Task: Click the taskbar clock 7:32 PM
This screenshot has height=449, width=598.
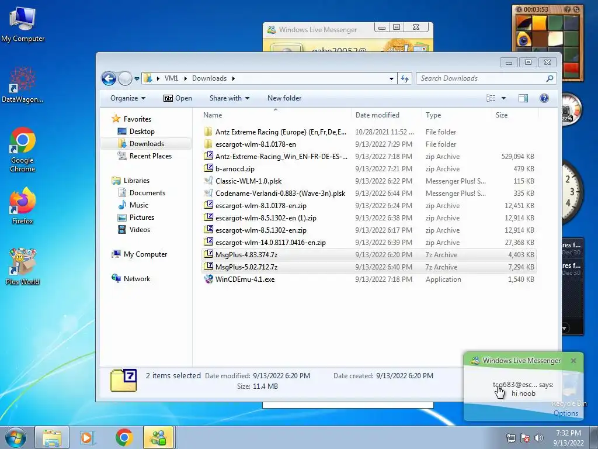Action: (x=568, y=438)
